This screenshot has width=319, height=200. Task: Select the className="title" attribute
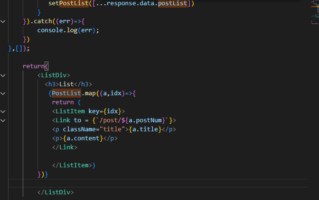[94, 129]
